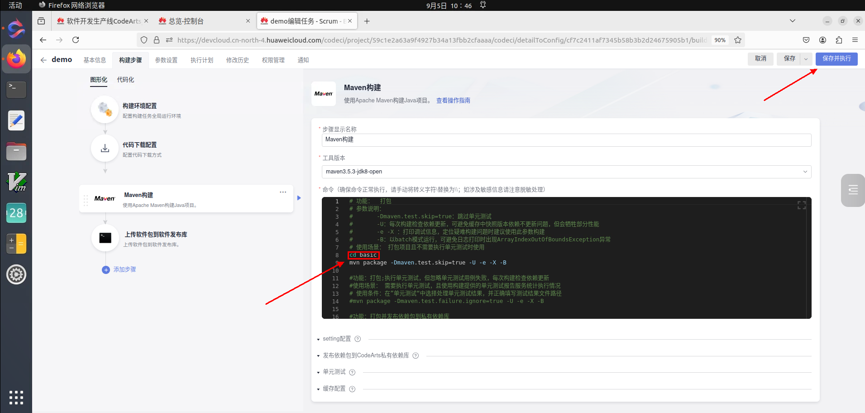
Task: Go back using the arrow beside demo
Action: [43, 60]
